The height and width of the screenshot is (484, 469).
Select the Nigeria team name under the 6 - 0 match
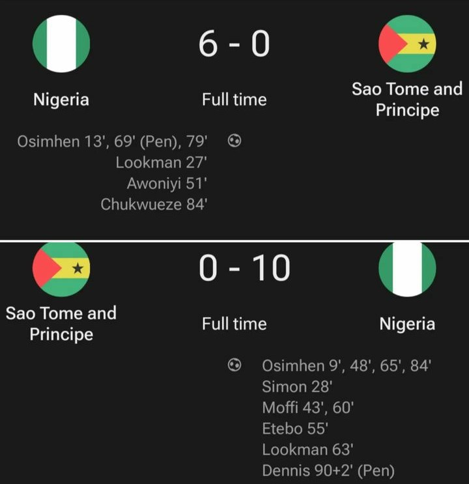pos(61,100)
